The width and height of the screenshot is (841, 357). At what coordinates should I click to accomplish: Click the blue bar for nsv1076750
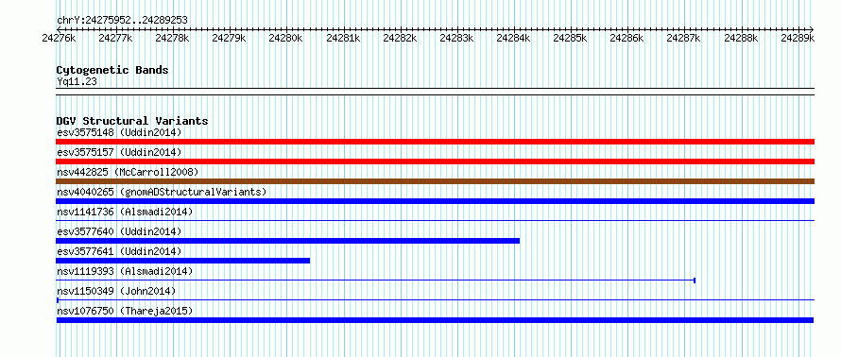[x=435, y=320]
